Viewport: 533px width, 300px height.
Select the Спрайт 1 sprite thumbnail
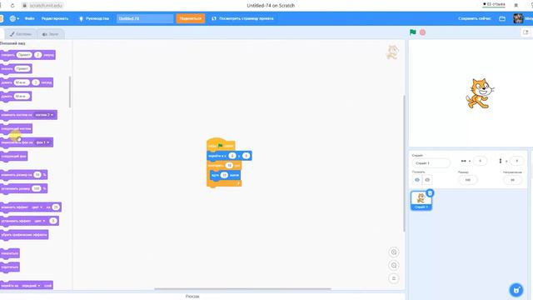pyautogui.click(x=421, y=200)
